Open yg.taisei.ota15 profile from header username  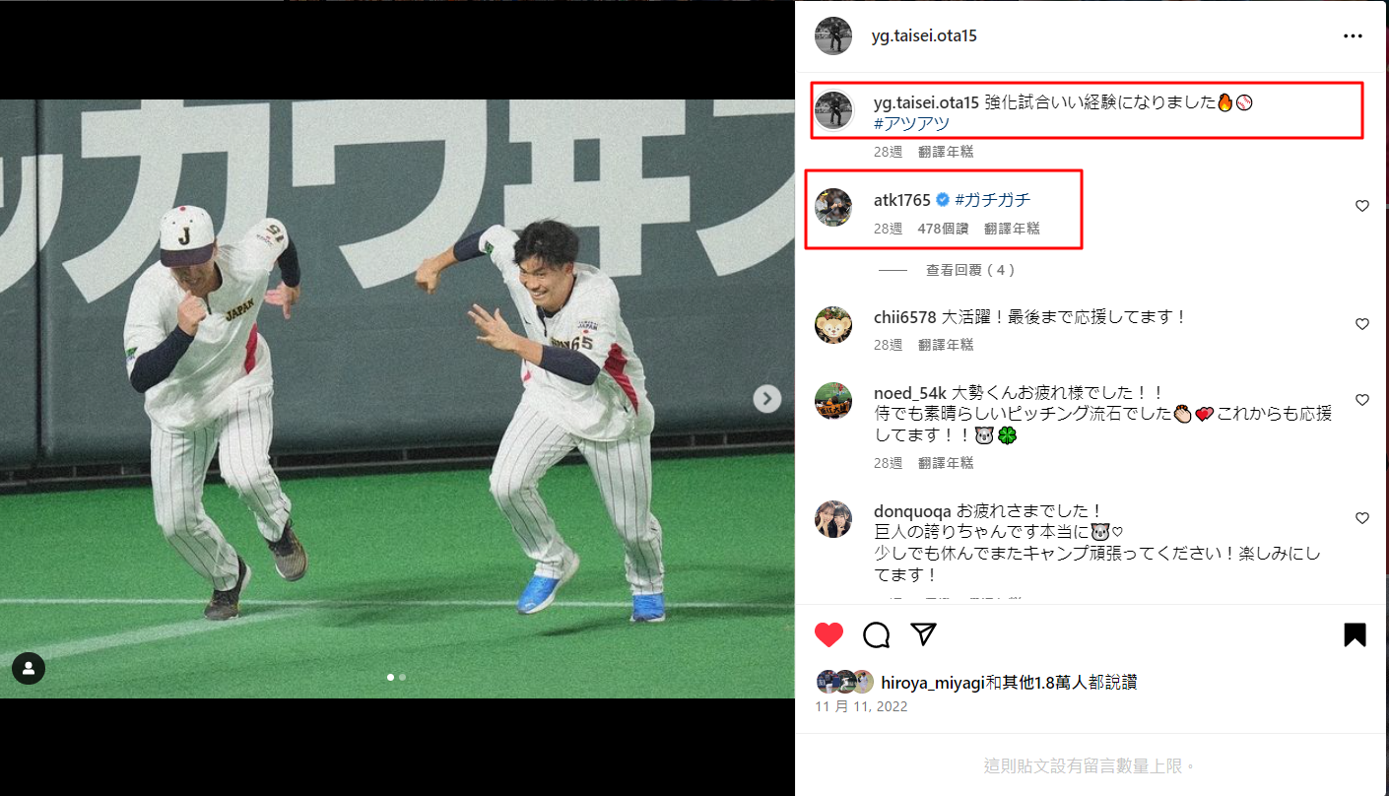click(x=924, y=36)
